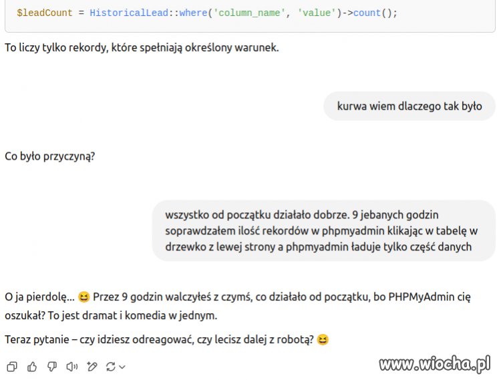Copy the assistant's last response

(x=12, y=367)
